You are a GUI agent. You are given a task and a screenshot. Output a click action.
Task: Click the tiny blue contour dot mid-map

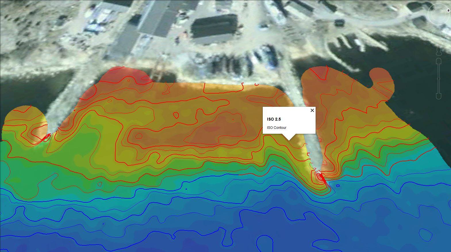(x=187, y=189)
